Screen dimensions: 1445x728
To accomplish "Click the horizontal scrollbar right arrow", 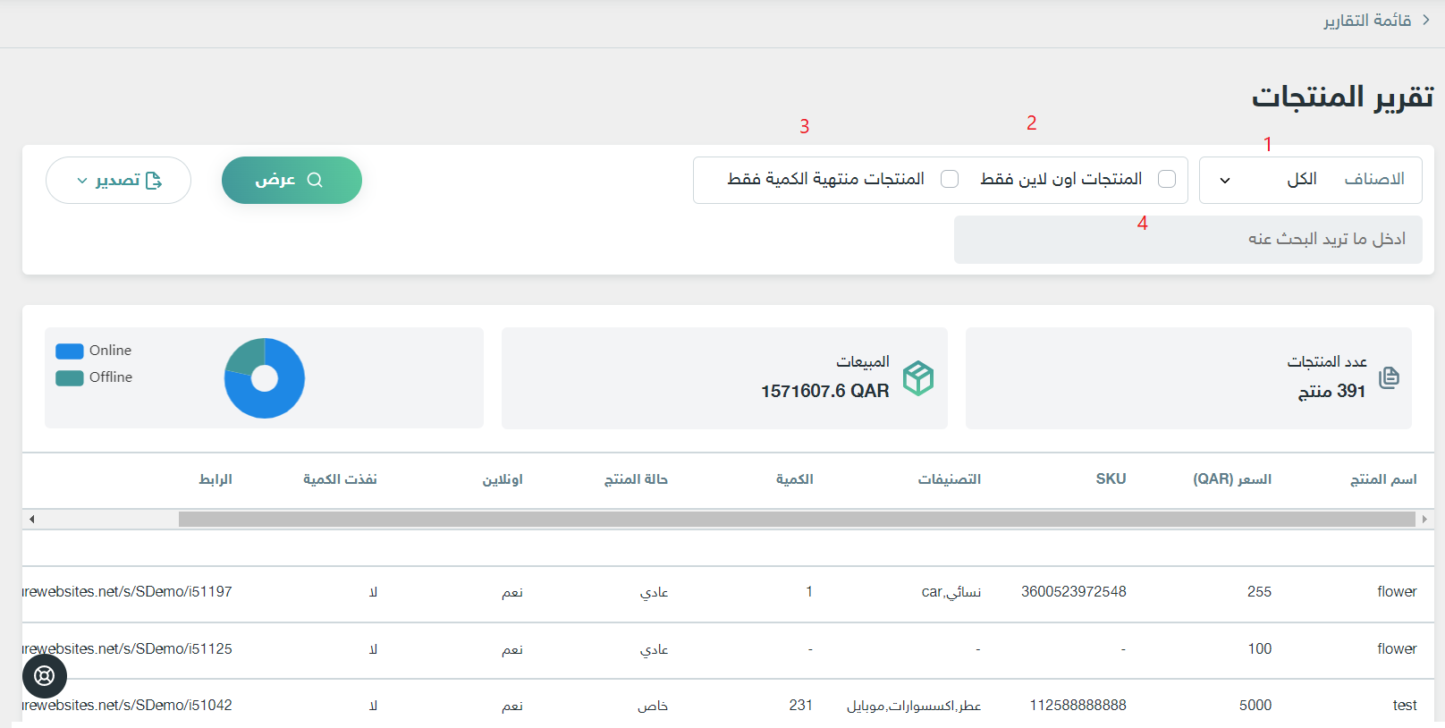I will click(1424, 519).
